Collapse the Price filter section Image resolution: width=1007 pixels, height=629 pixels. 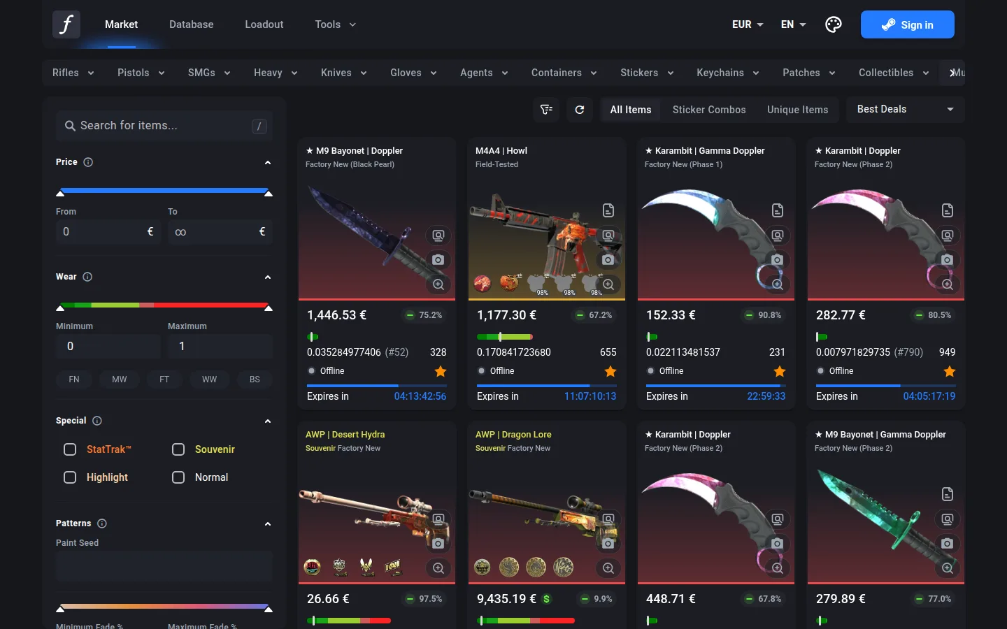tap(268, 162)
